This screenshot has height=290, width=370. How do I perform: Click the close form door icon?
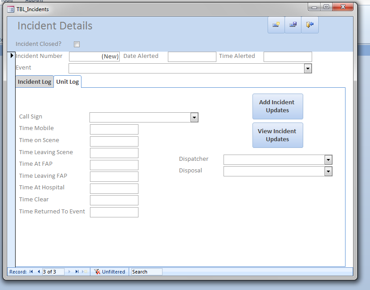point(310,25)
